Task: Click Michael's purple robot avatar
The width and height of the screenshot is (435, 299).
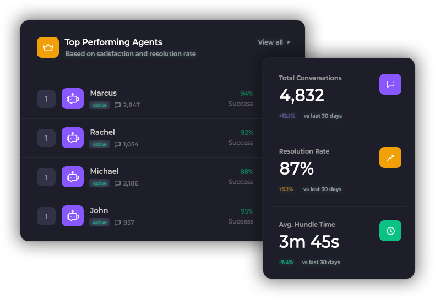Action: pyautogui.click(x=73, y=177)
